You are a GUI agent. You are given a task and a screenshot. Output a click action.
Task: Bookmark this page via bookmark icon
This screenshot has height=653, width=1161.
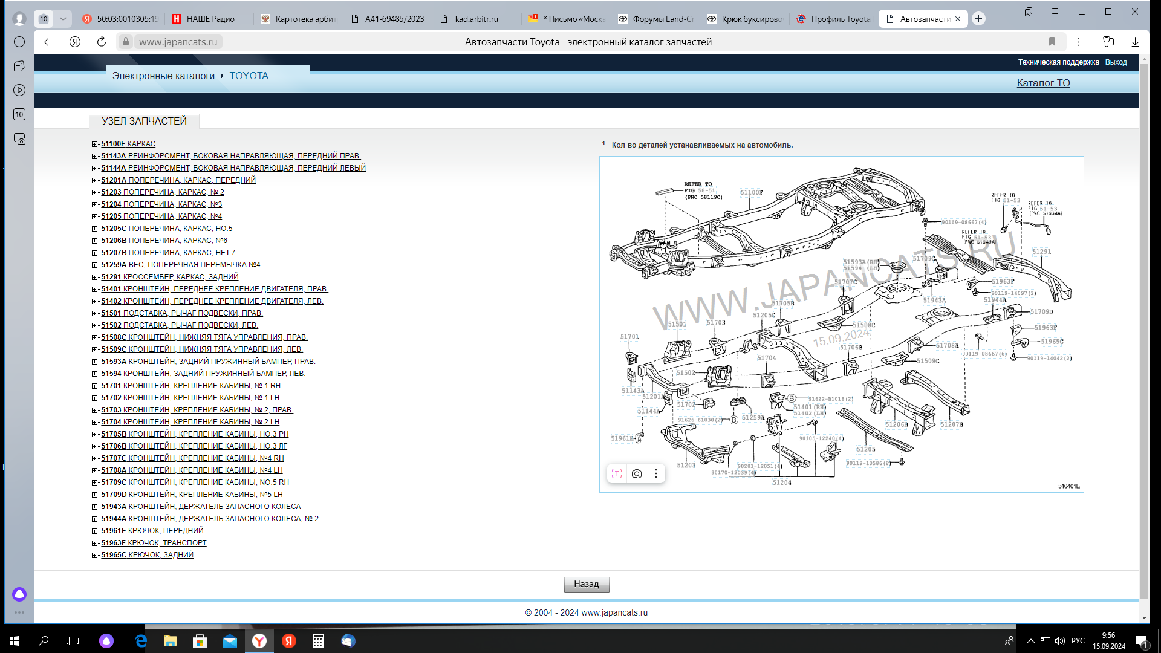tap(1052, 42)
